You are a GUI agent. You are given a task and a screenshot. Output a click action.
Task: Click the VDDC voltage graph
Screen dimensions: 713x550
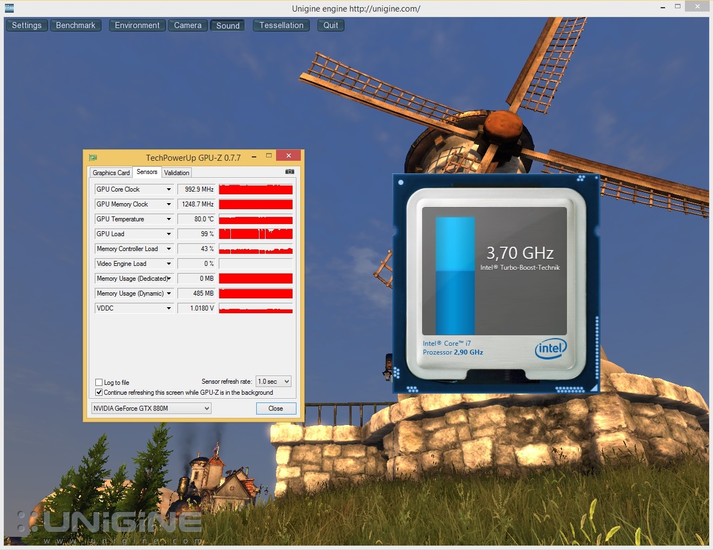tap(256, 308)
